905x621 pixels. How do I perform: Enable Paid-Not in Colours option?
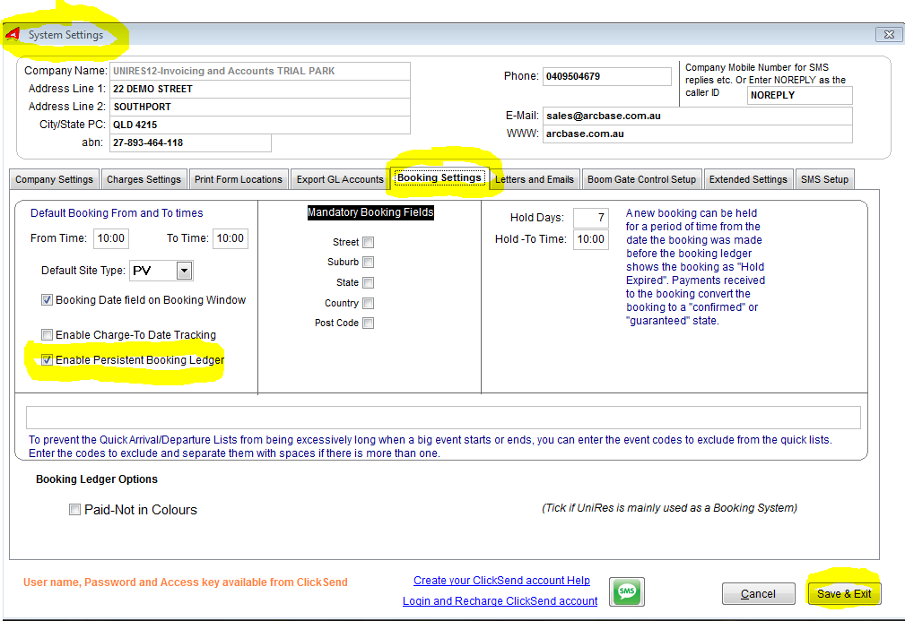point(74,510)
